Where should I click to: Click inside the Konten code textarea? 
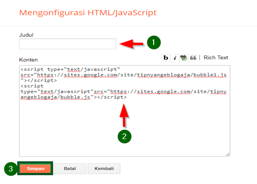click(125, 111)
